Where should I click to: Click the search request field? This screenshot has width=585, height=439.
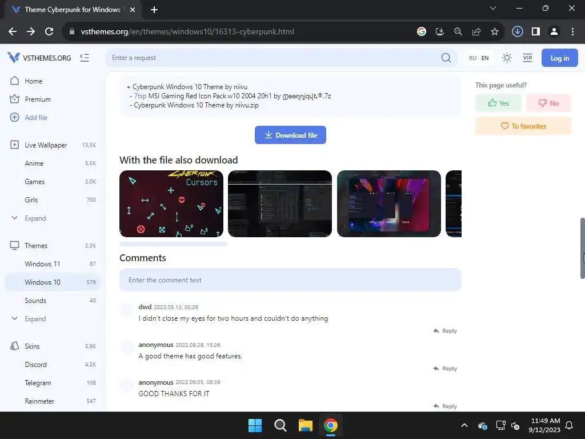click(x=275, y=58)
